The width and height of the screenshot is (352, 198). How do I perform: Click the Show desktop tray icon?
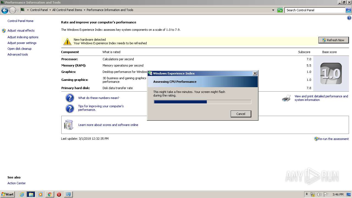coord(349,194)
